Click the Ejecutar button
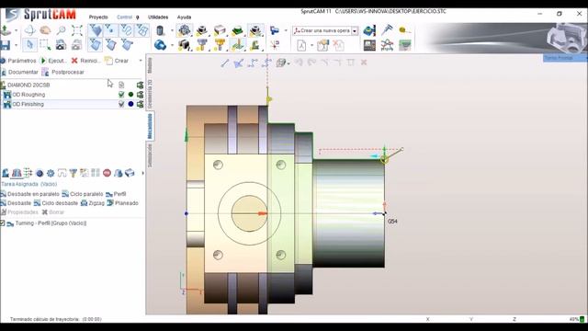The width and height of the screenshot is (588, 331). [x=53, y=61]
